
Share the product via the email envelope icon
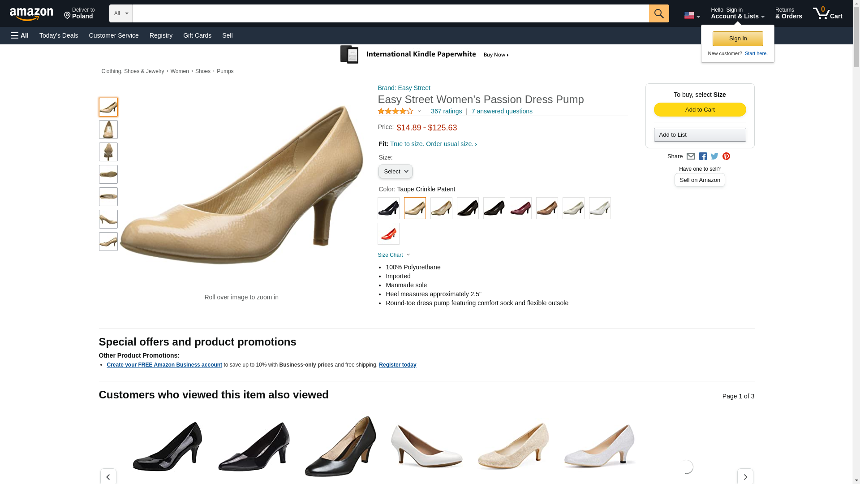click(691, 156)
